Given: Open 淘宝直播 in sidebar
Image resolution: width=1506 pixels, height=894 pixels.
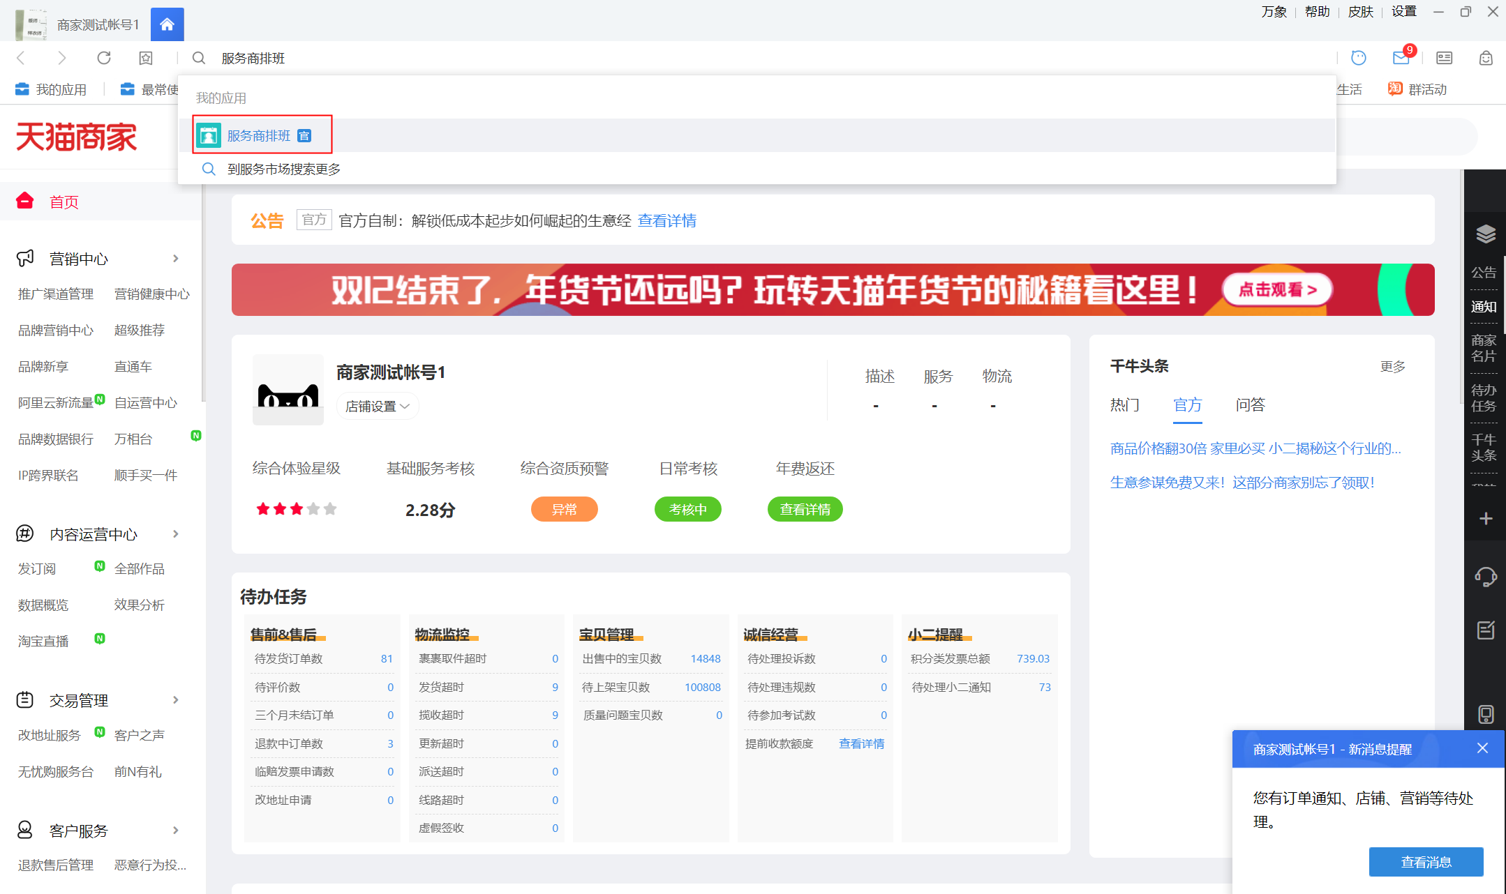Looking at the screenshot, I should [x=43, y=641].
